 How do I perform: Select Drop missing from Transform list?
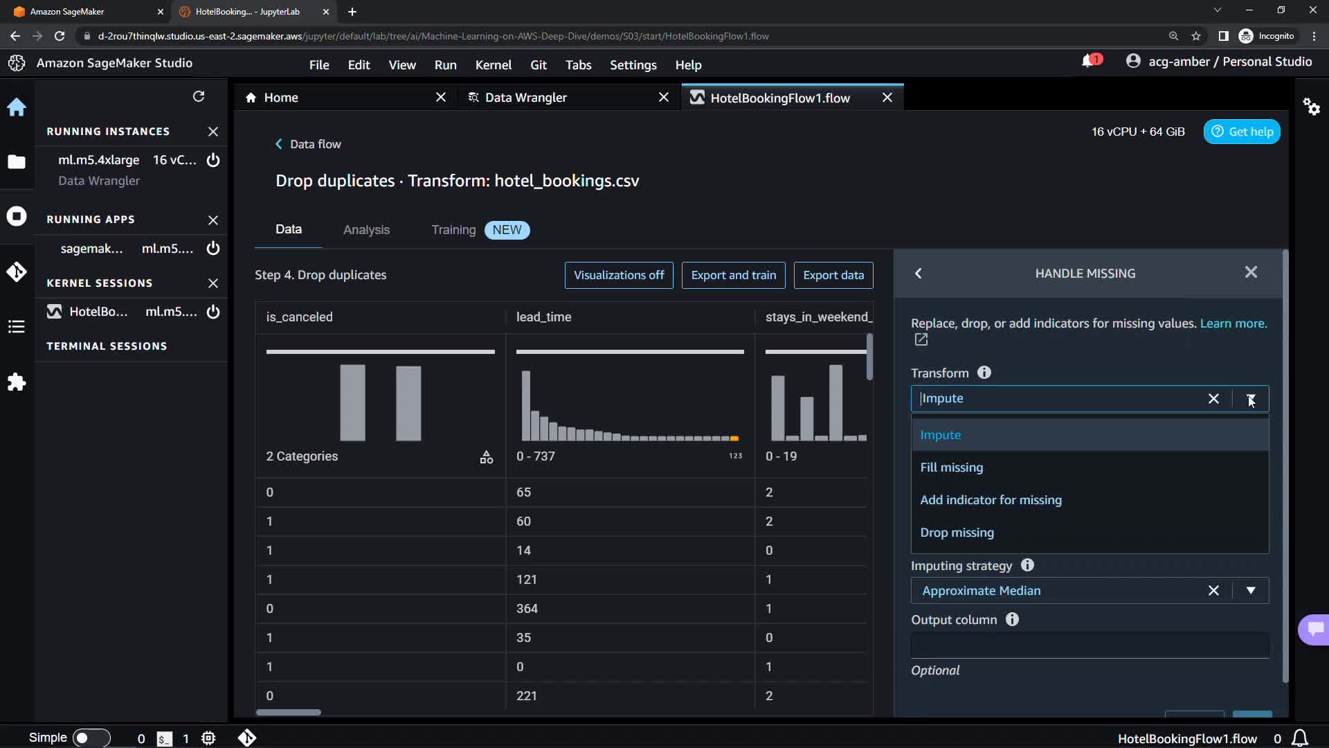coord(957,533)
